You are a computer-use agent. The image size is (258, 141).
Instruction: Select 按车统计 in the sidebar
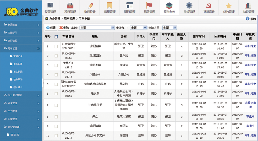coord(18,79)
